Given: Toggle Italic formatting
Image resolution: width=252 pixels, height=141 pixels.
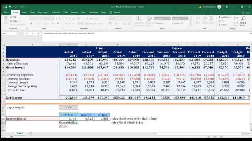Looking at the screenshot, I should [x=35, y=23].
